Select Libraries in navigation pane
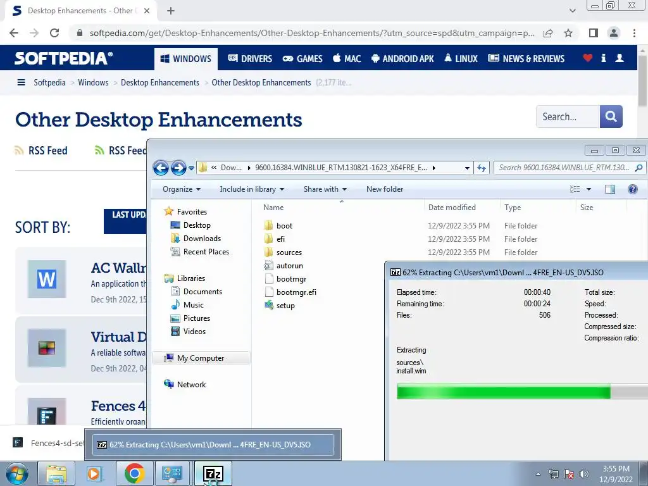 point(185,278)
